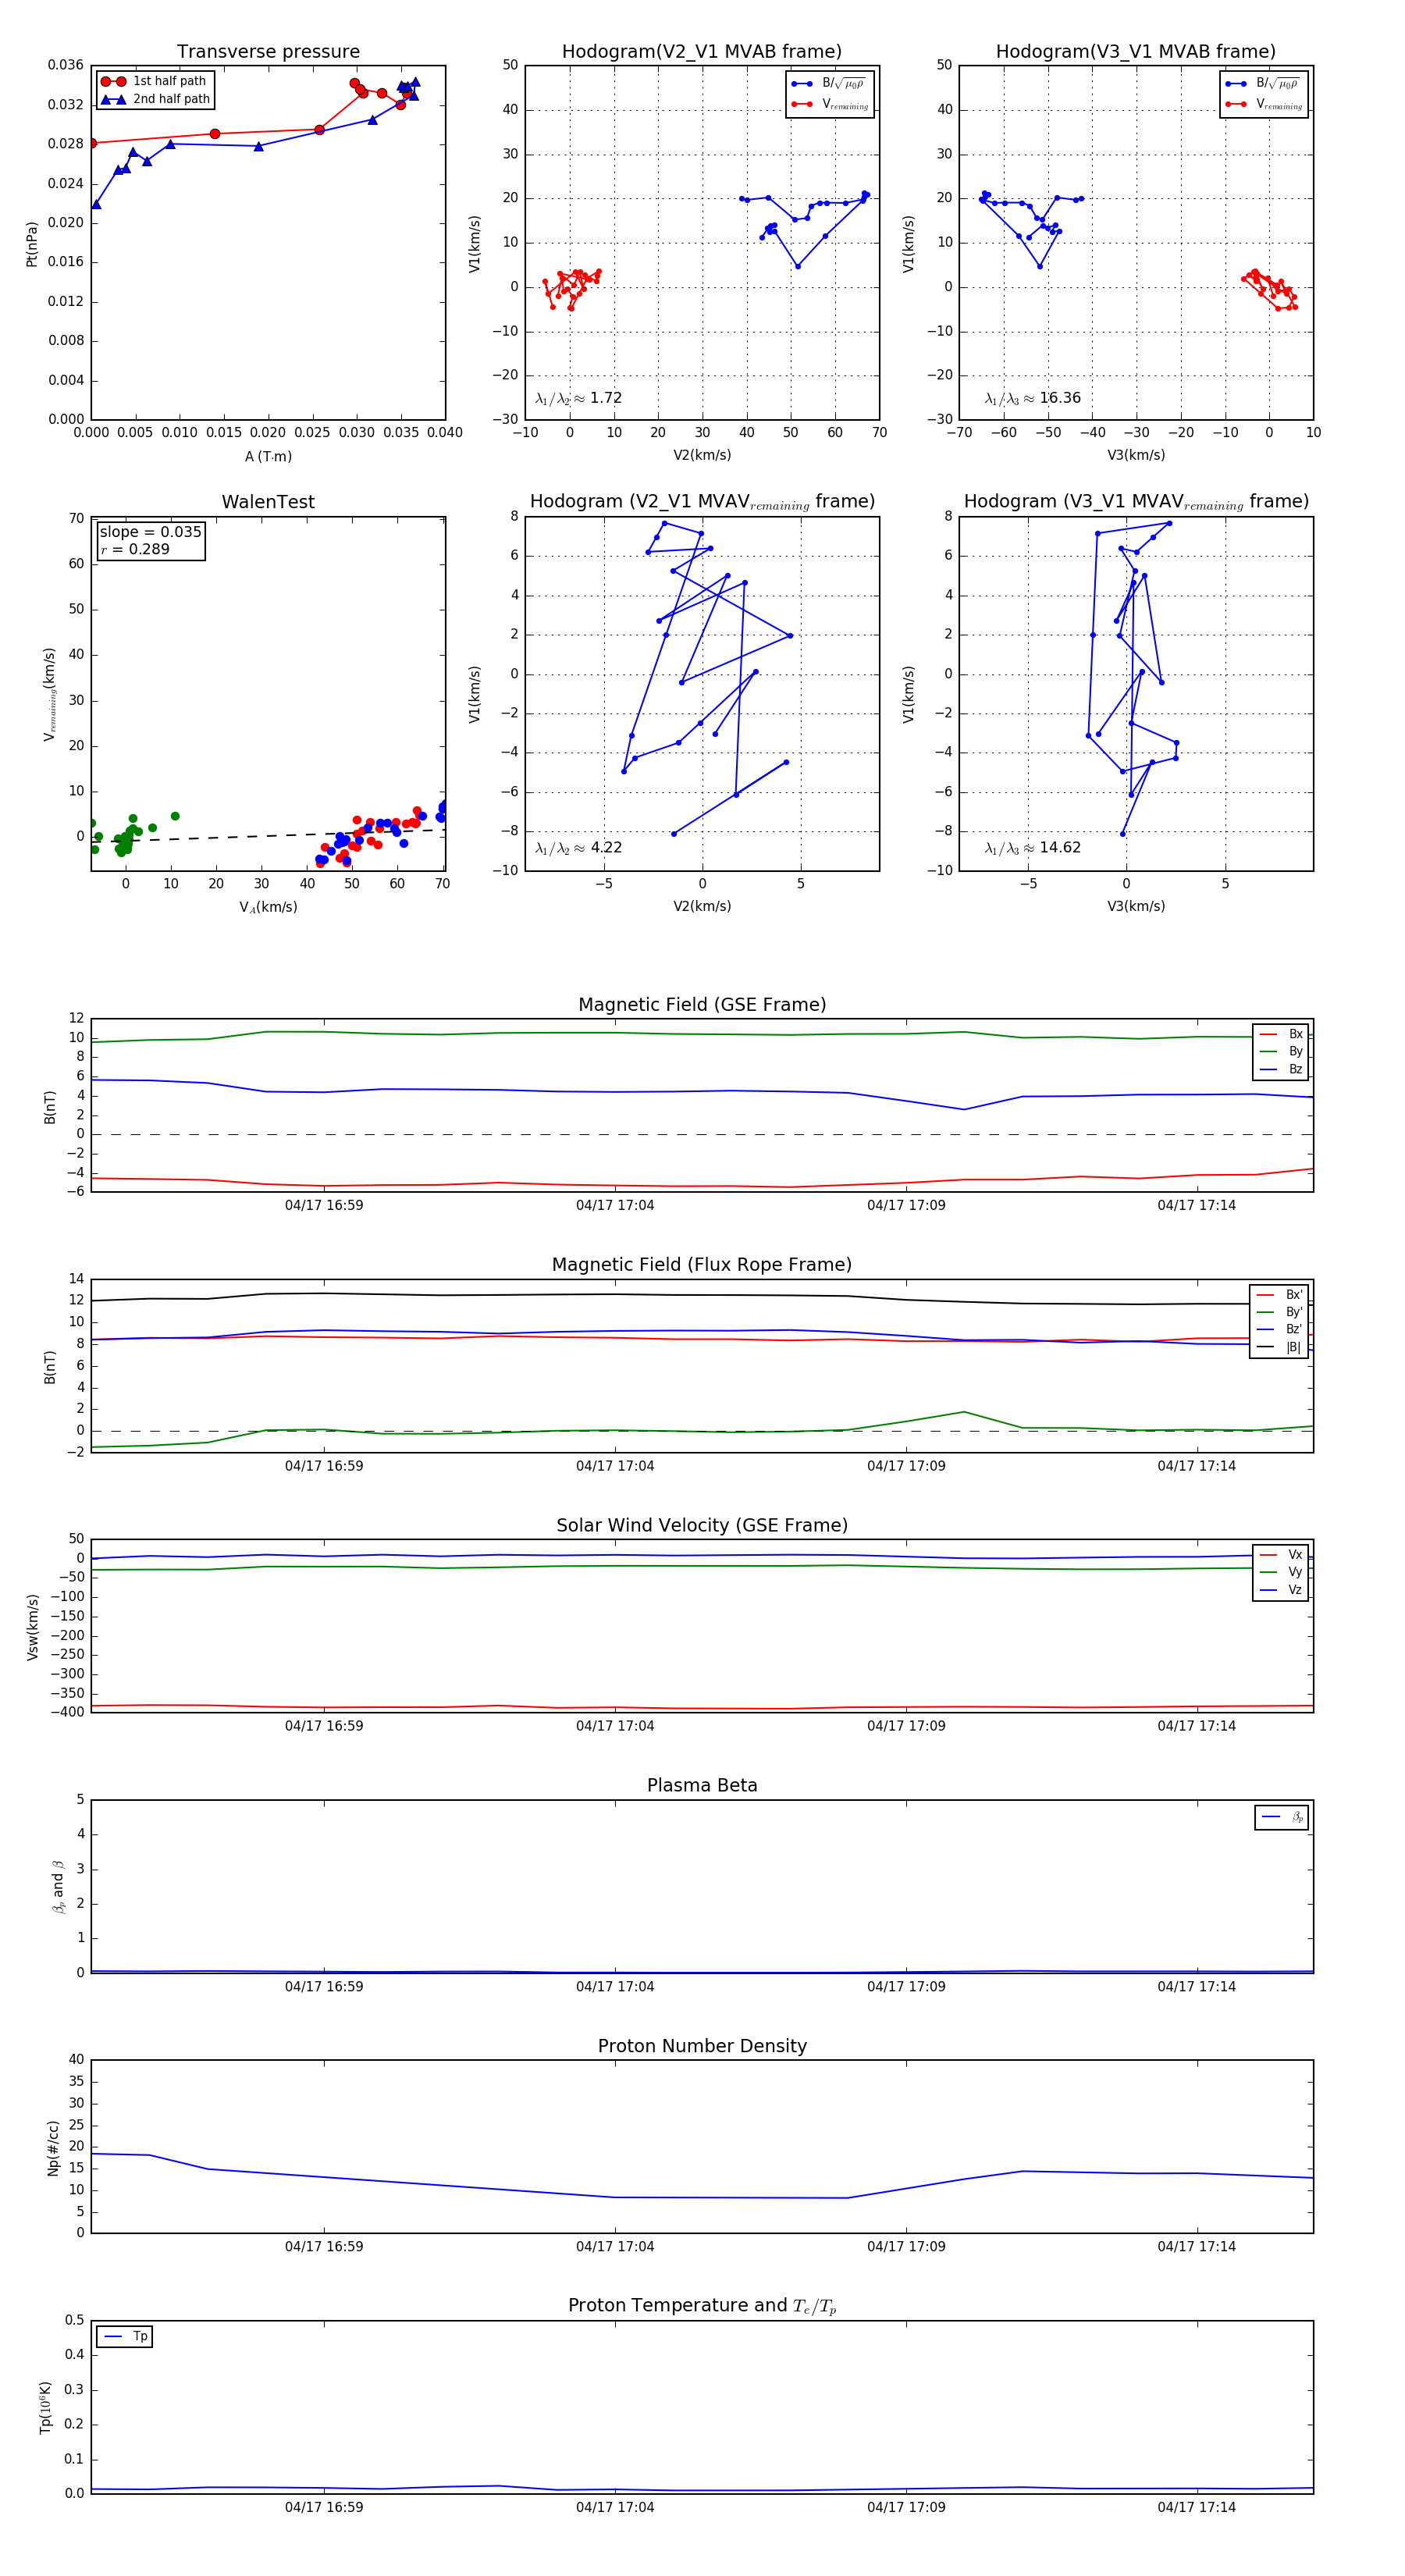Click the "Np(#/cc)" y-axis label

coord(53,2147)
